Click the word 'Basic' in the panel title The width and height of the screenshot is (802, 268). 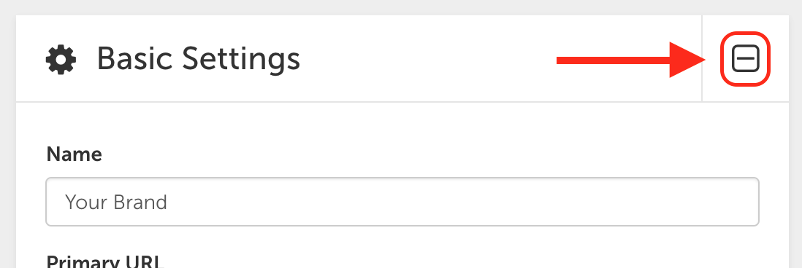pyautogui.click(x=136, y=59)
